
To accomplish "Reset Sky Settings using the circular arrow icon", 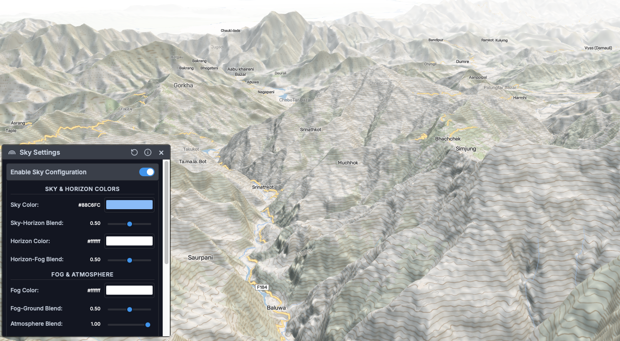I will pos(134,152).
